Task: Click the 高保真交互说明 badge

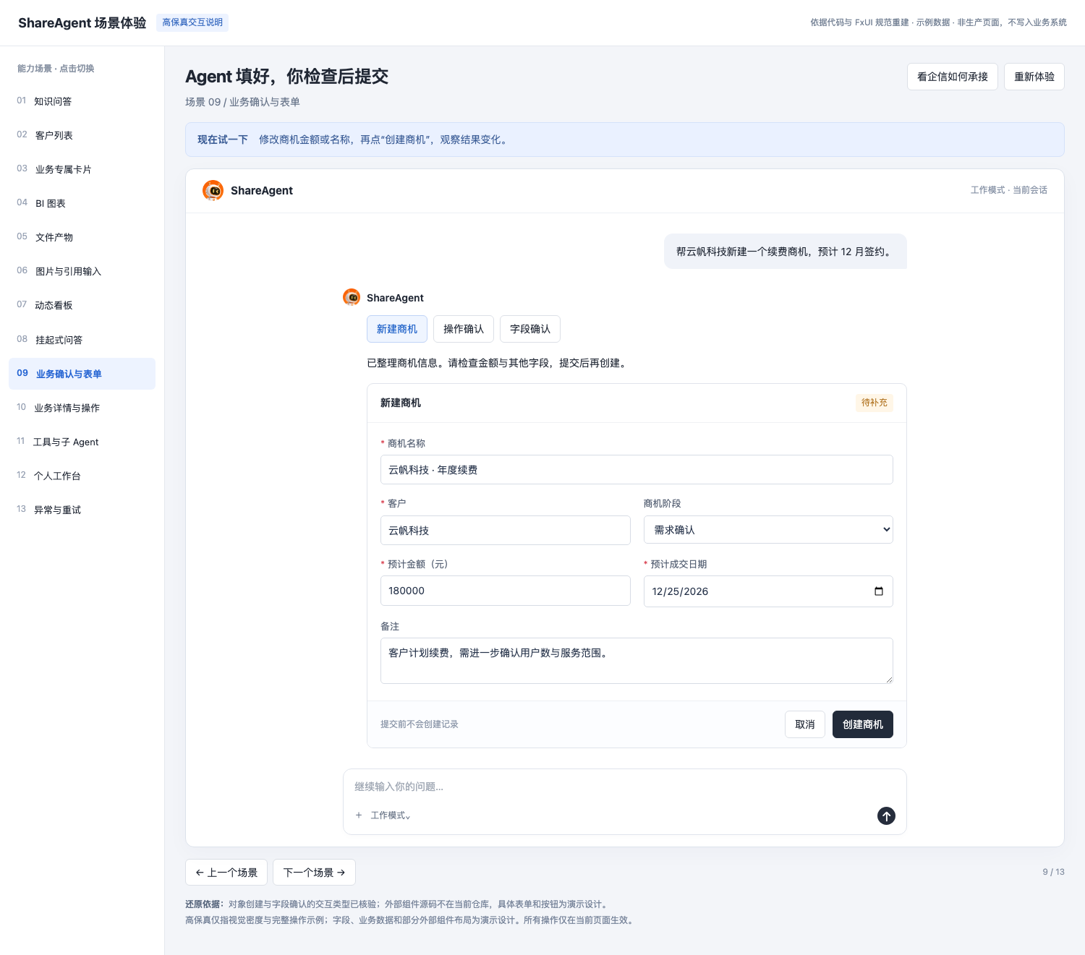Action: [x=192, y=22]
